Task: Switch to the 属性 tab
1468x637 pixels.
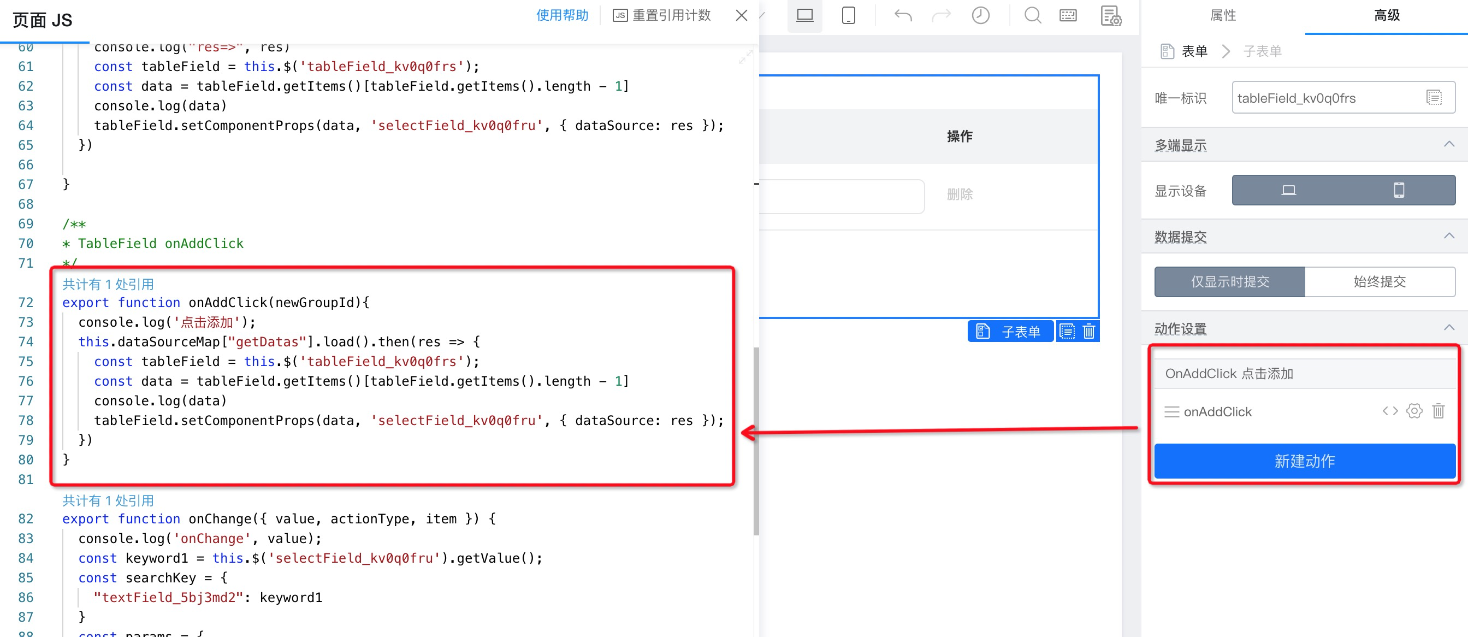Action: [1222, 15]
